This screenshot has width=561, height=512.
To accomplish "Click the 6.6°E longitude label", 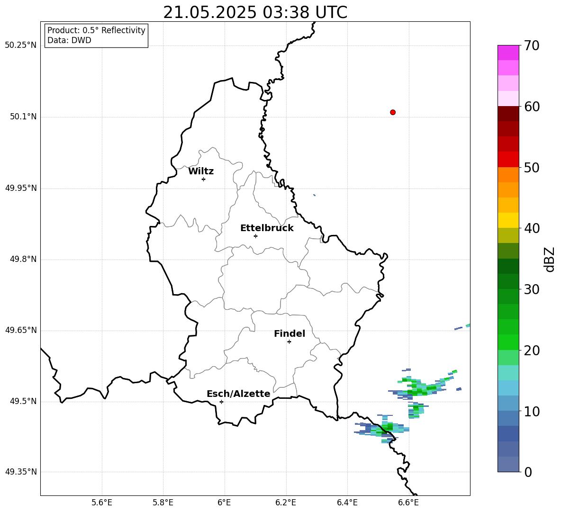I will (x=408, y=503).
